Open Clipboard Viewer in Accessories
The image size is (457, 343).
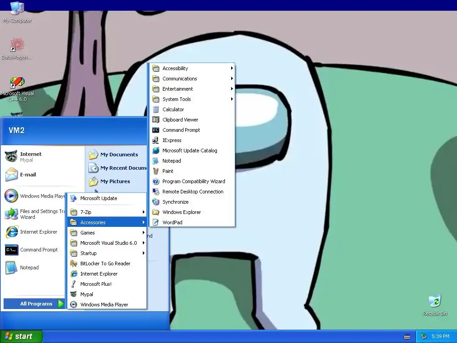(192, 120)
